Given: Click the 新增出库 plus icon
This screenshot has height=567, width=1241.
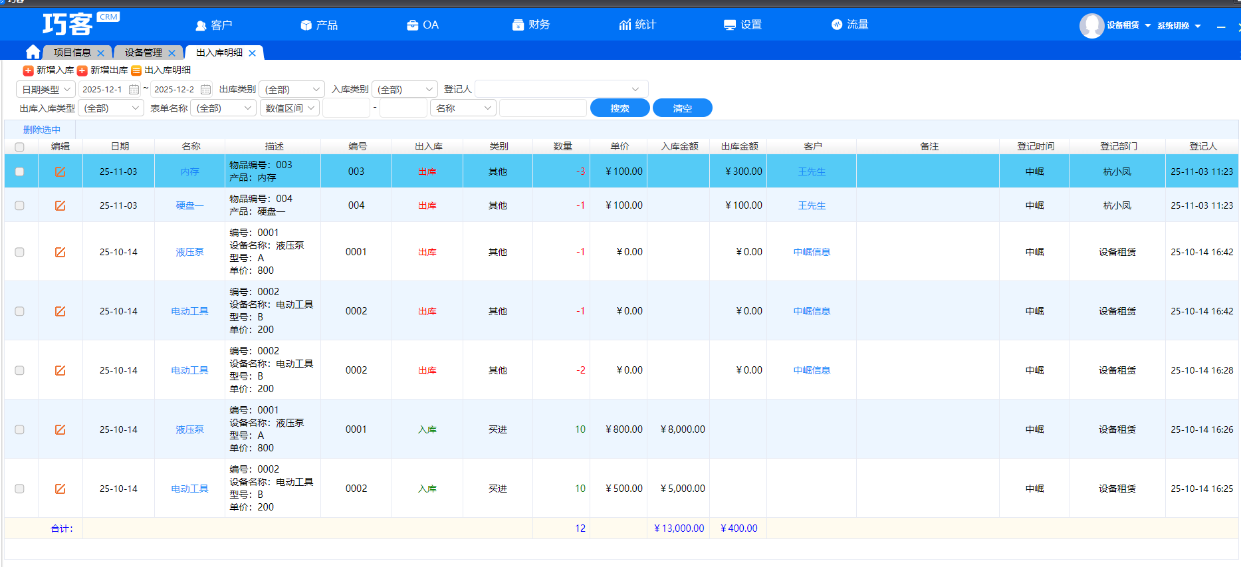Looking at the screenshot, I should pyautogui.click(x=82, y=70).
